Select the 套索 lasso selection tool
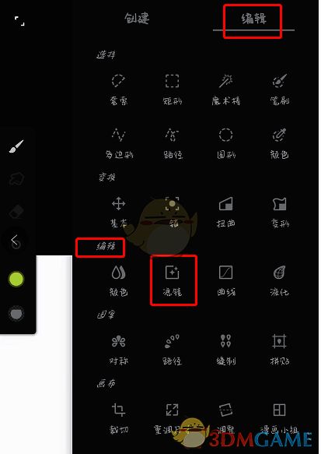Screen dimensions: 321x454 [118, 90]
